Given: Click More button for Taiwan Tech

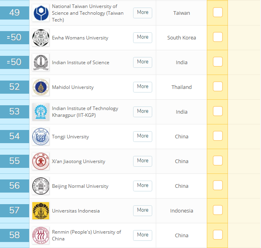Looking at the screenshot, I should coord(142,12).
